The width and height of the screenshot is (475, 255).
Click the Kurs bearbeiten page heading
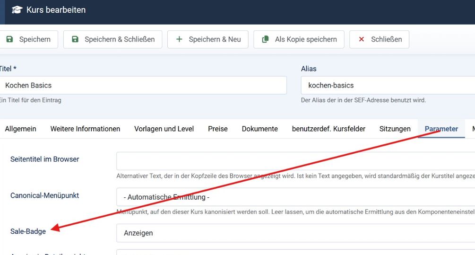click(56, 10)
